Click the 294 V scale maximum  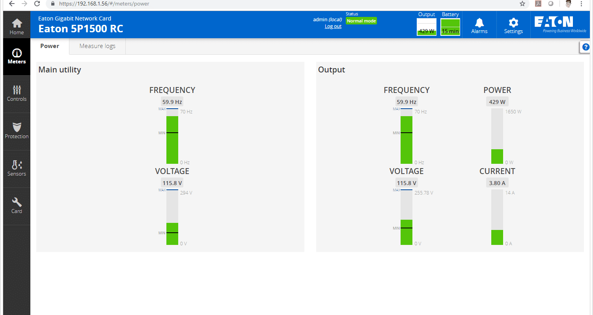coord(186,193)
